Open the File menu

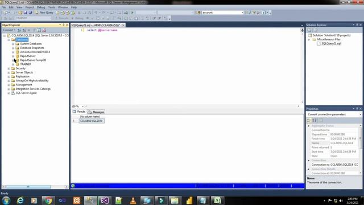(4, 7)
